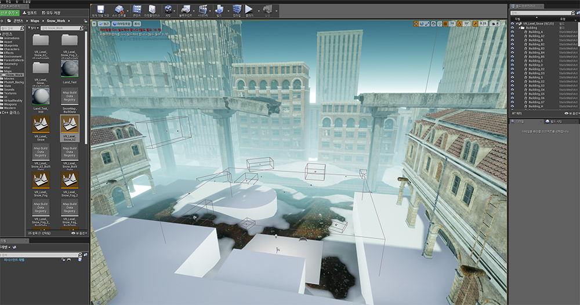
Task: Select the Environment folder in tree
Action: 13,57
